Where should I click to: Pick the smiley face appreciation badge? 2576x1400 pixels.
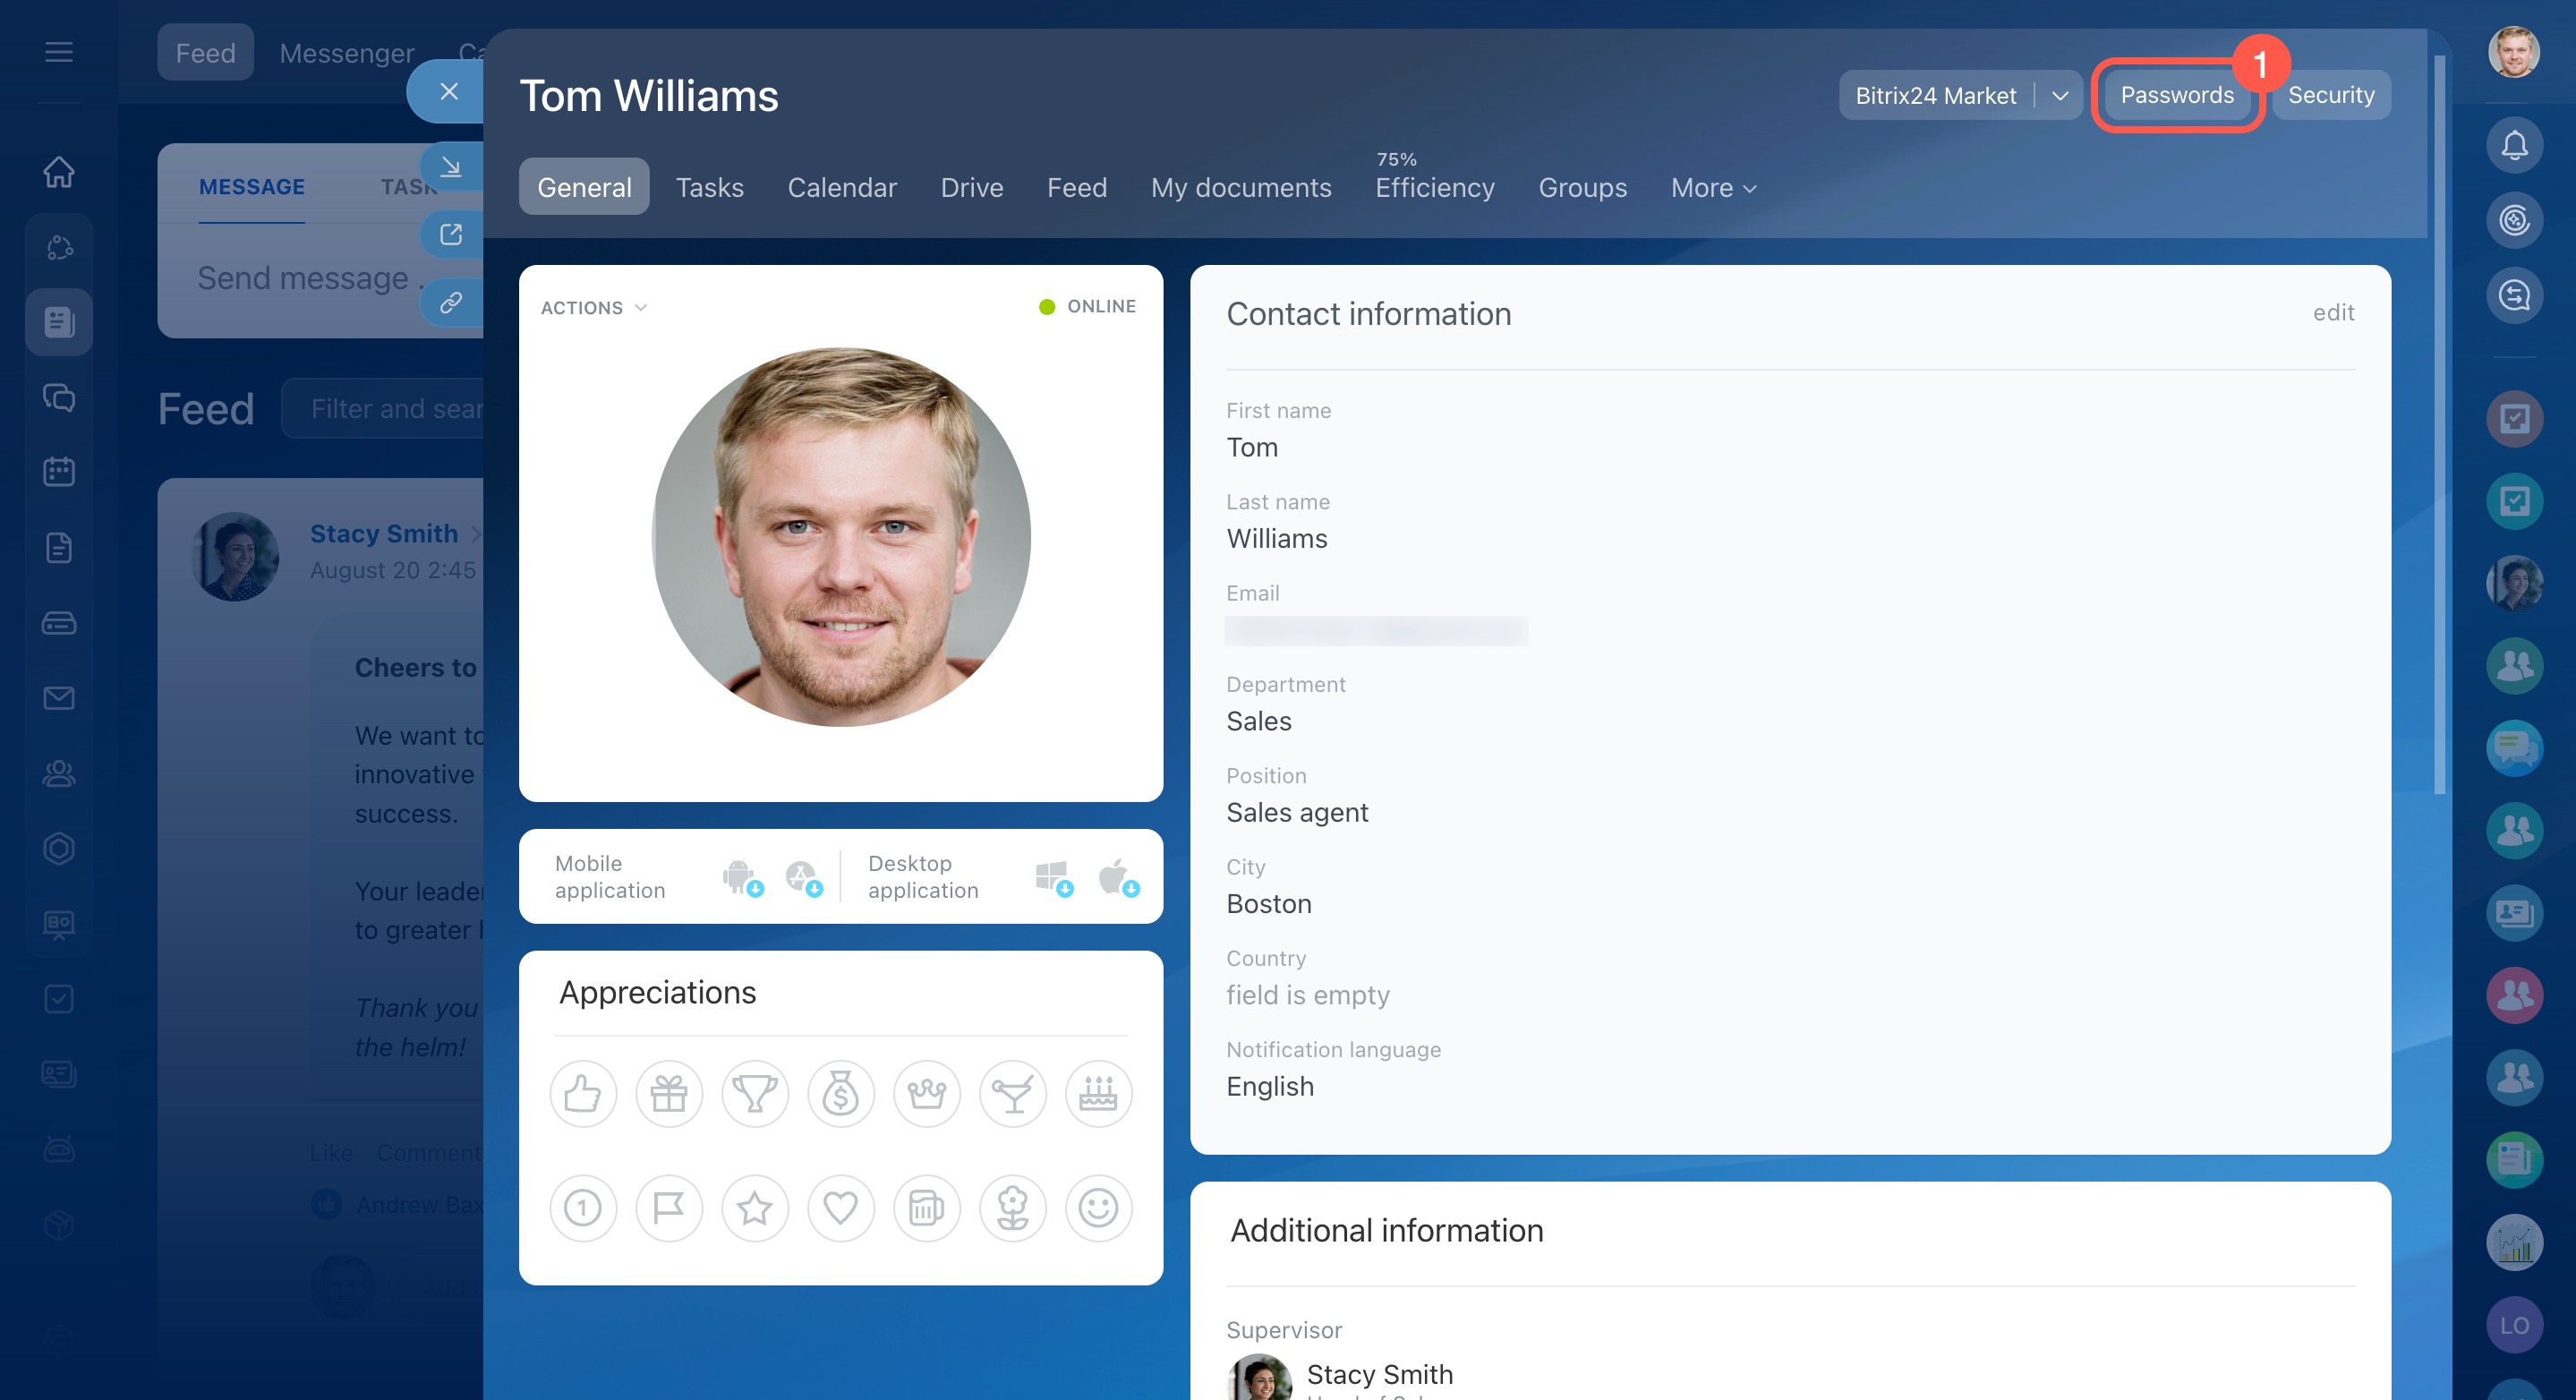coord(1098,1208)
